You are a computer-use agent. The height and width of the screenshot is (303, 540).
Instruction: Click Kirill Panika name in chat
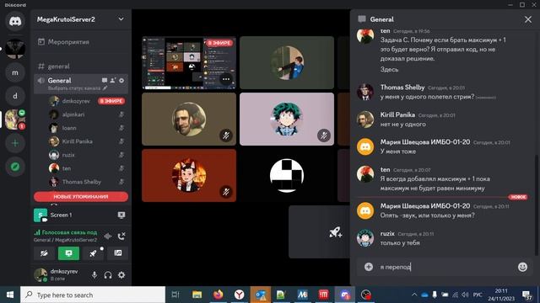click(x=397, y=114)
